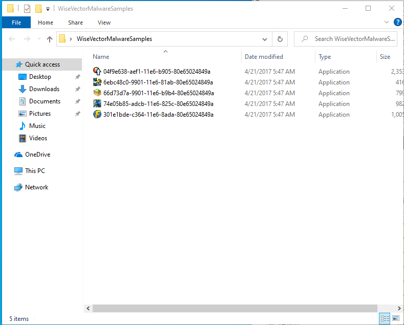
Task: Expand the ribbon with the chevron
Action: [387, 22]
